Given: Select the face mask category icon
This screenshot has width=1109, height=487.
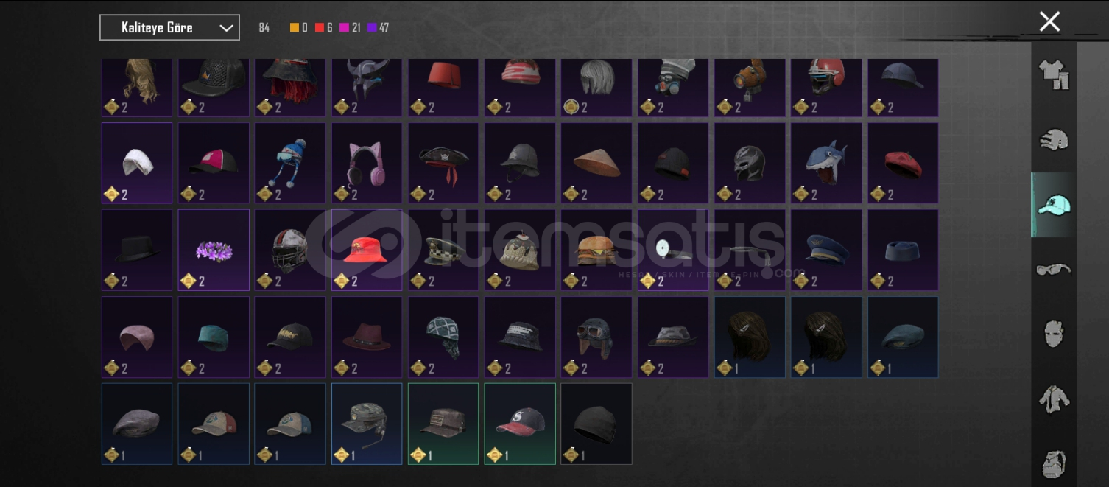Looking at the screenshot, I should 1054,334.
